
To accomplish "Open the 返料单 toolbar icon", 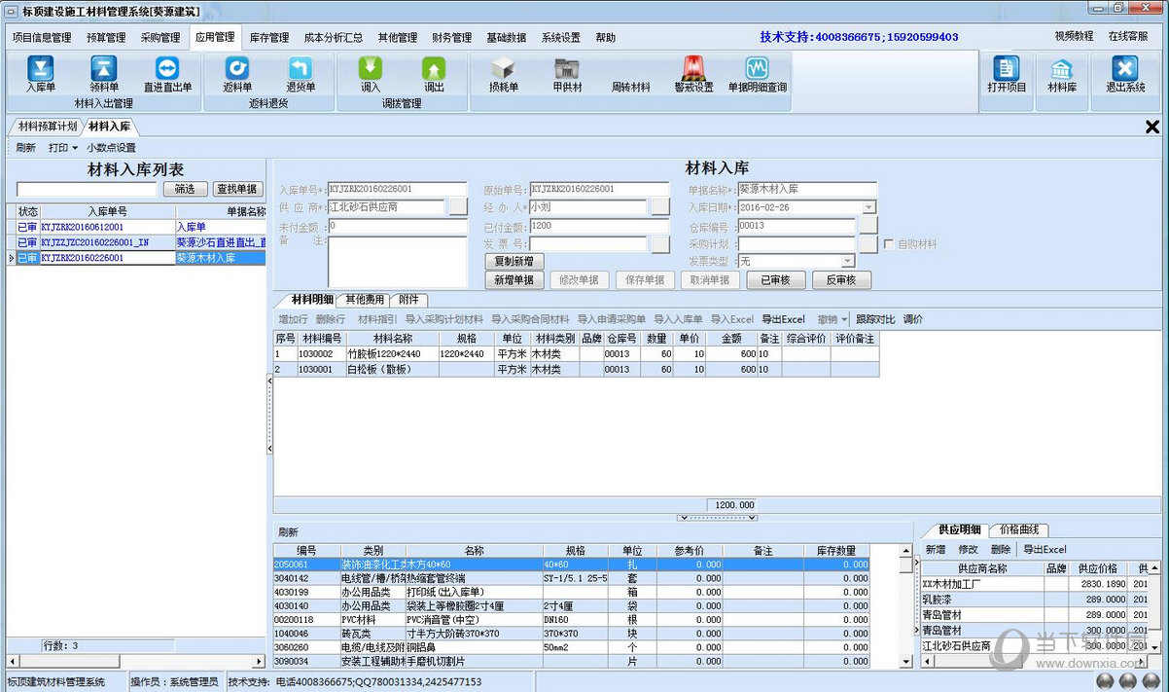I will [x=237, y=75].
